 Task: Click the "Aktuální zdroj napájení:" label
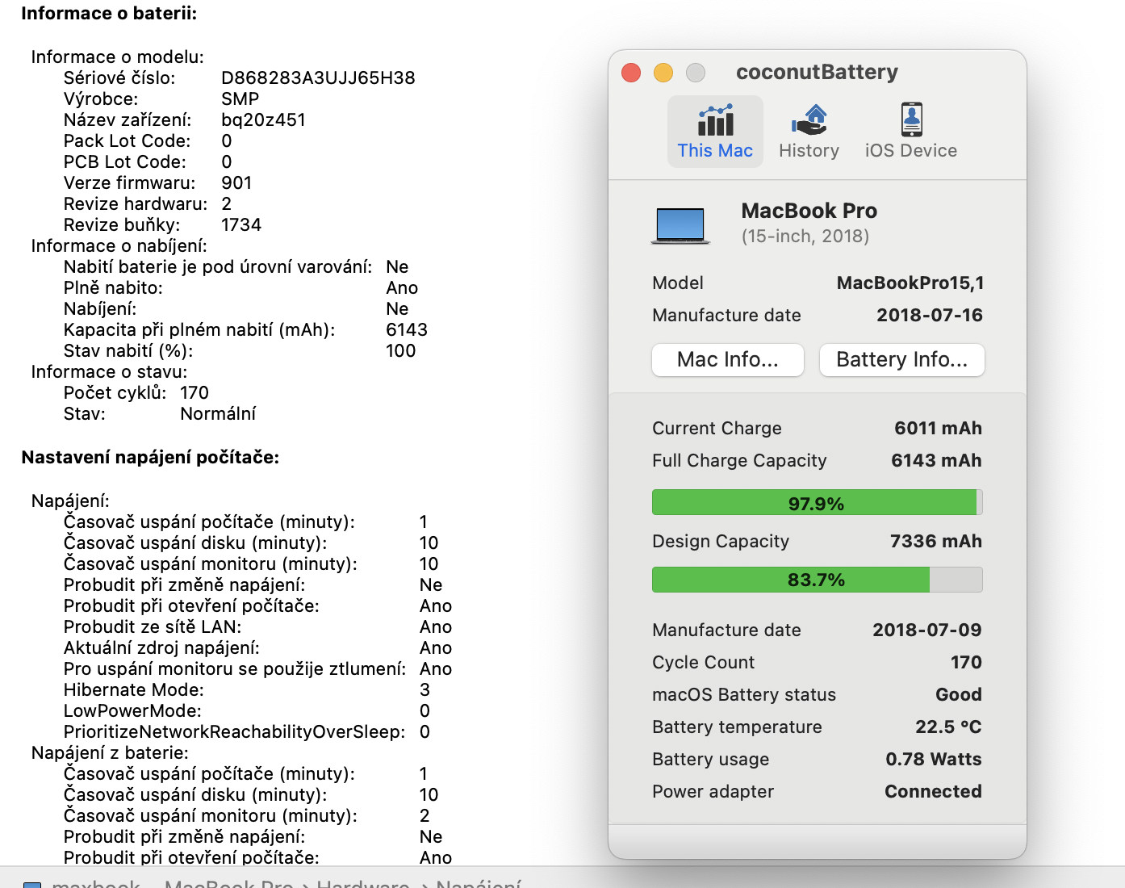coord(161,647)
